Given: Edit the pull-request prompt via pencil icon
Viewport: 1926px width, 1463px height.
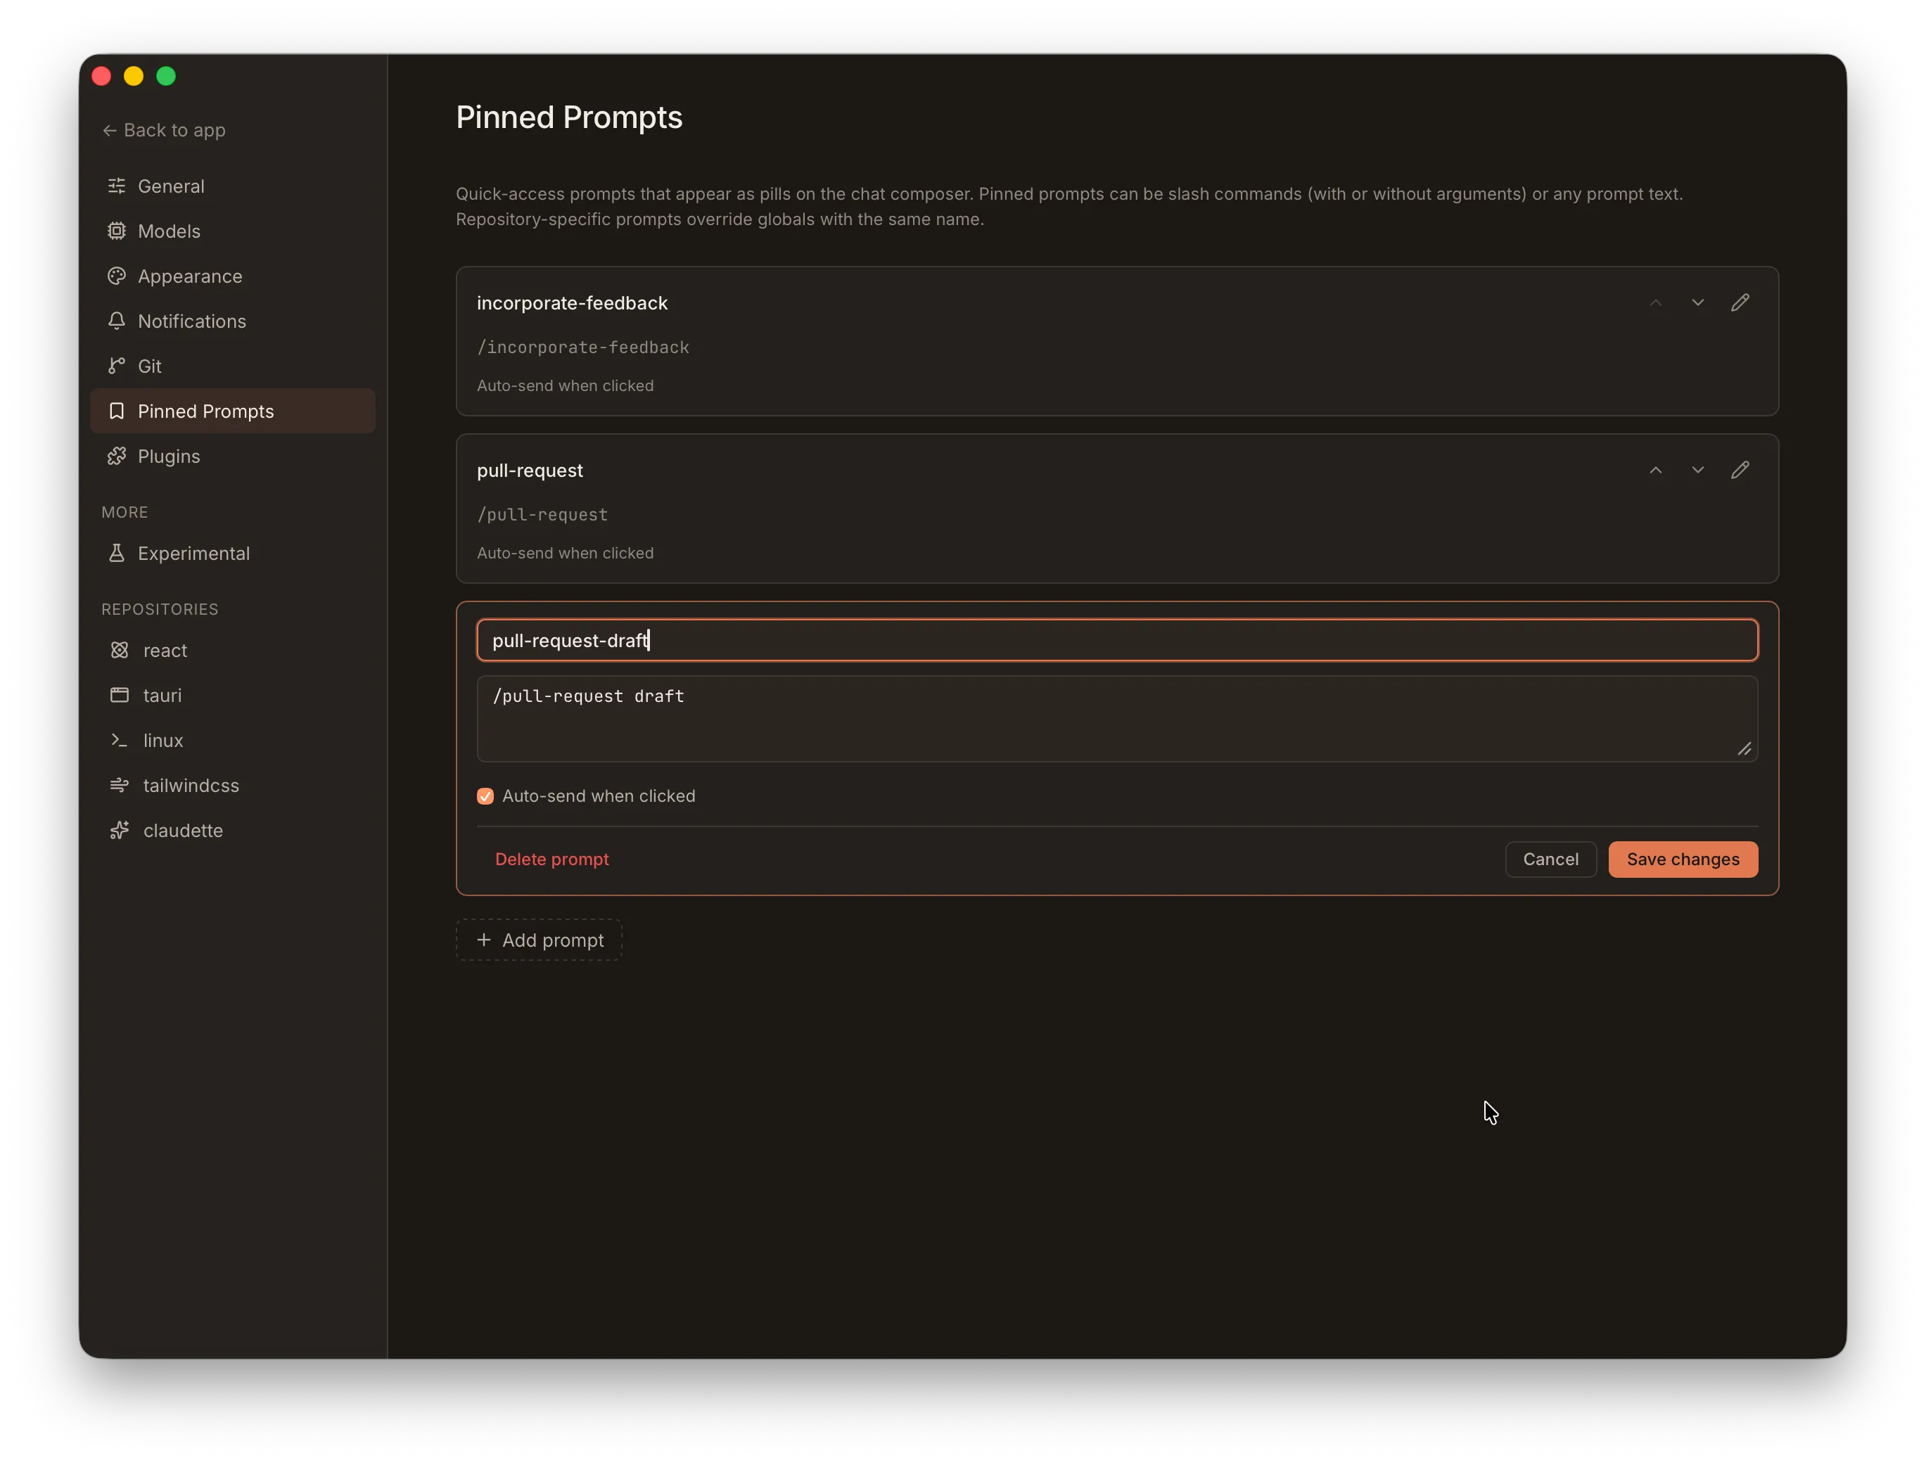Looking at the screenshot, I should tap(1740, 471).
